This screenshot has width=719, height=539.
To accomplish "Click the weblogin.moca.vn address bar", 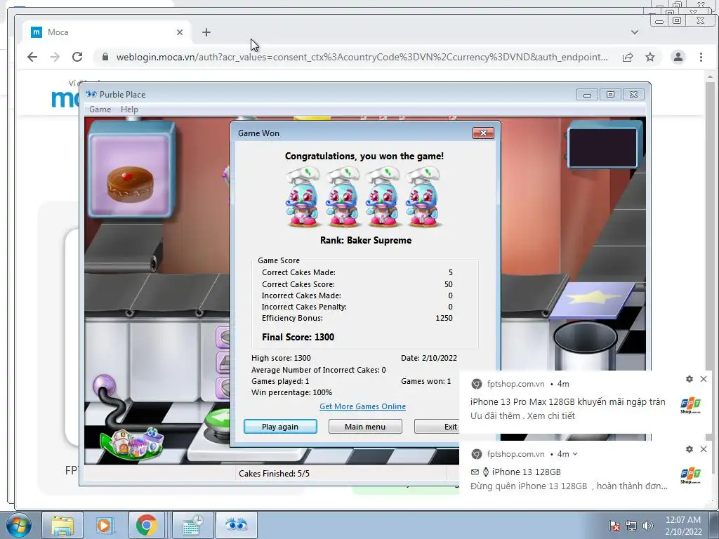I will pos(362,57).
